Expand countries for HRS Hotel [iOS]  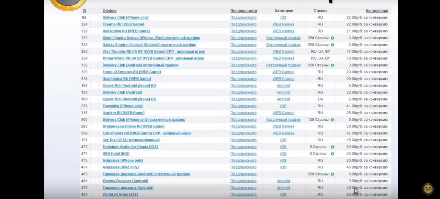333,154
